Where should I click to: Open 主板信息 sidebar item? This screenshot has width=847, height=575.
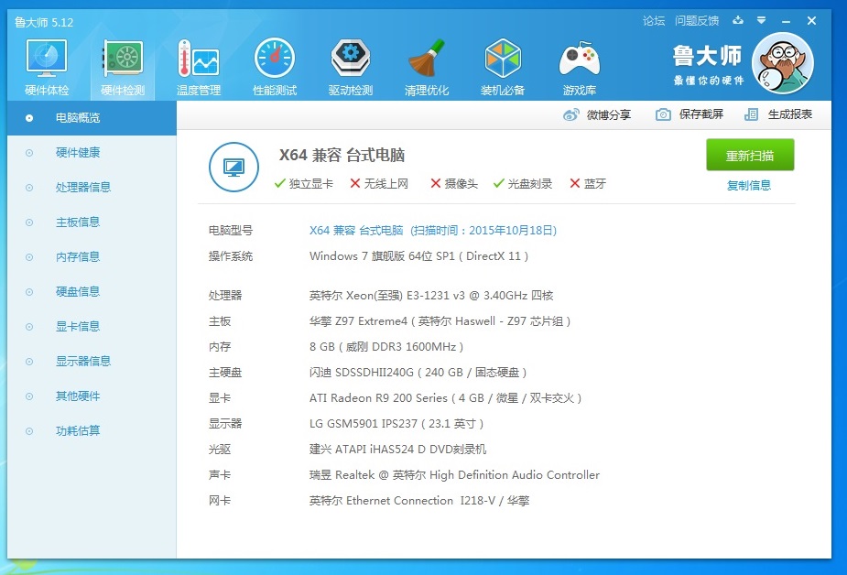click(x=92, y=222)
